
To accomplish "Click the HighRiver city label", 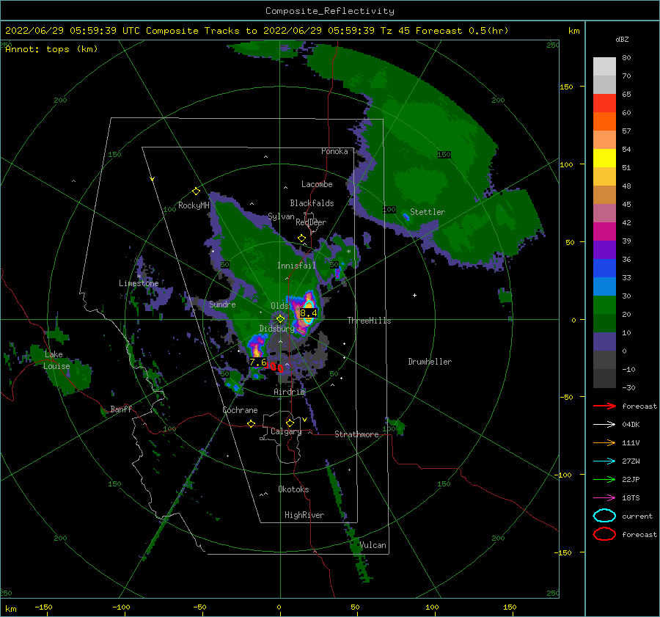I will [304, 515].
